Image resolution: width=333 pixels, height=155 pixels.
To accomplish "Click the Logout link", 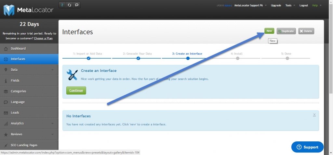I will pos(304,6).
